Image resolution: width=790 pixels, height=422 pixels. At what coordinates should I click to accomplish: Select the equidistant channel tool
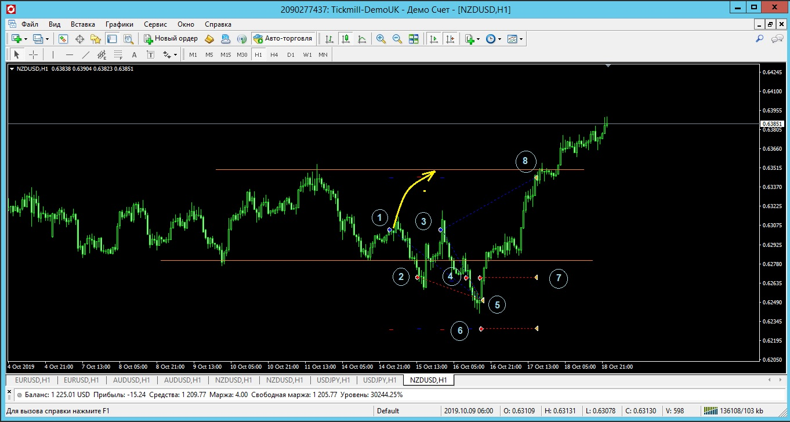102,54
